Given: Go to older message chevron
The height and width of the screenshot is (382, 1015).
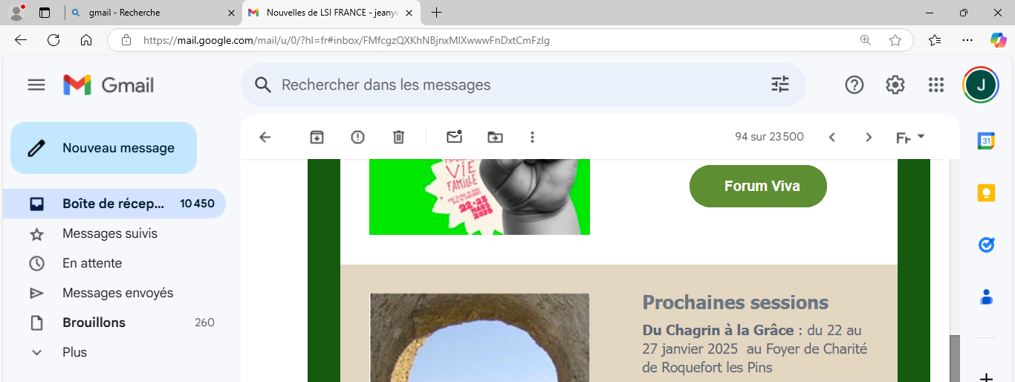Looking at the screenshot, I should [869, 137].
